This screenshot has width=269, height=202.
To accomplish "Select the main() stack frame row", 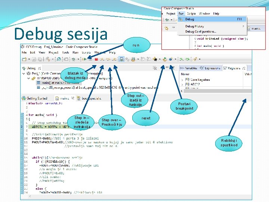I will click(58, 83).
